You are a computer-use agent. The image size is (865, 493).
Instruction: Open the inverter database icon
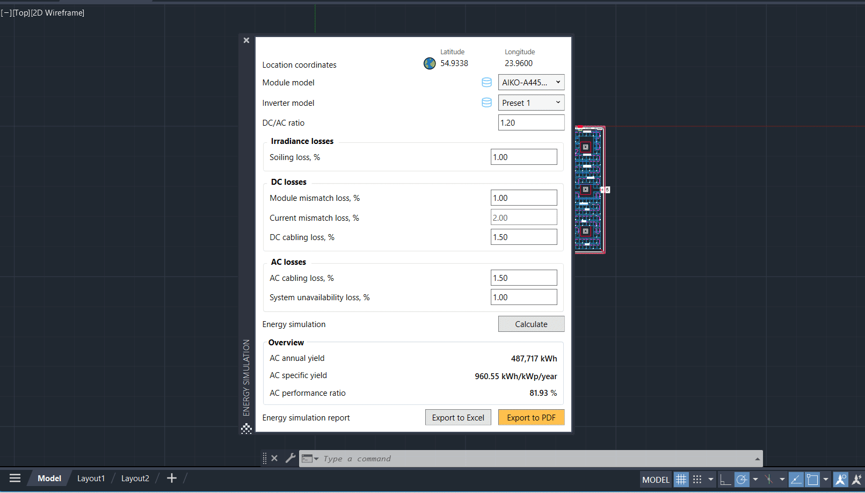point(486,103)
